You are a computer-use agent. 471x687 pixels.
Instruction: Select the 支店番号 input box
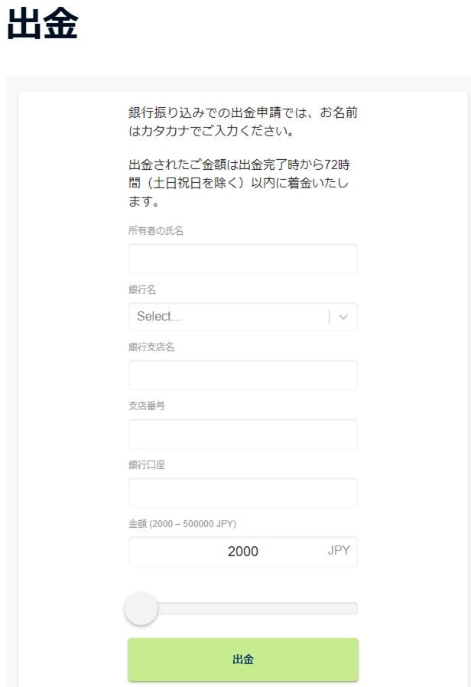click(x=243, y=434)
